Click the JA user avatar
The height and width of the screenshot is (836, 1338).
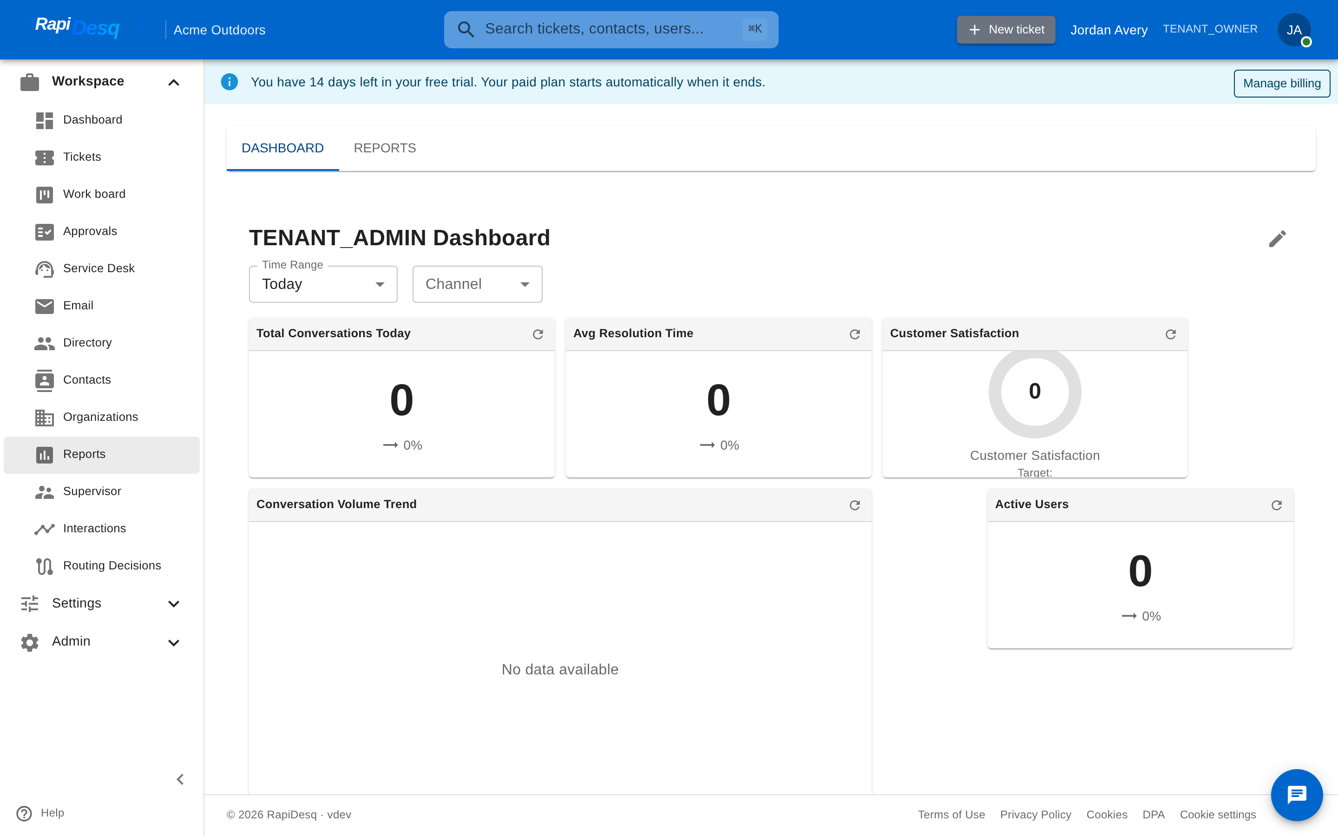(x=1294, y=30)
